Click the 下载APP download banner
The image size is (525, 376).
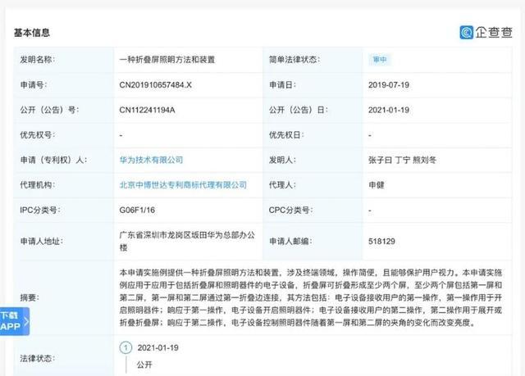pyautogui.click(x=15, y=321)
